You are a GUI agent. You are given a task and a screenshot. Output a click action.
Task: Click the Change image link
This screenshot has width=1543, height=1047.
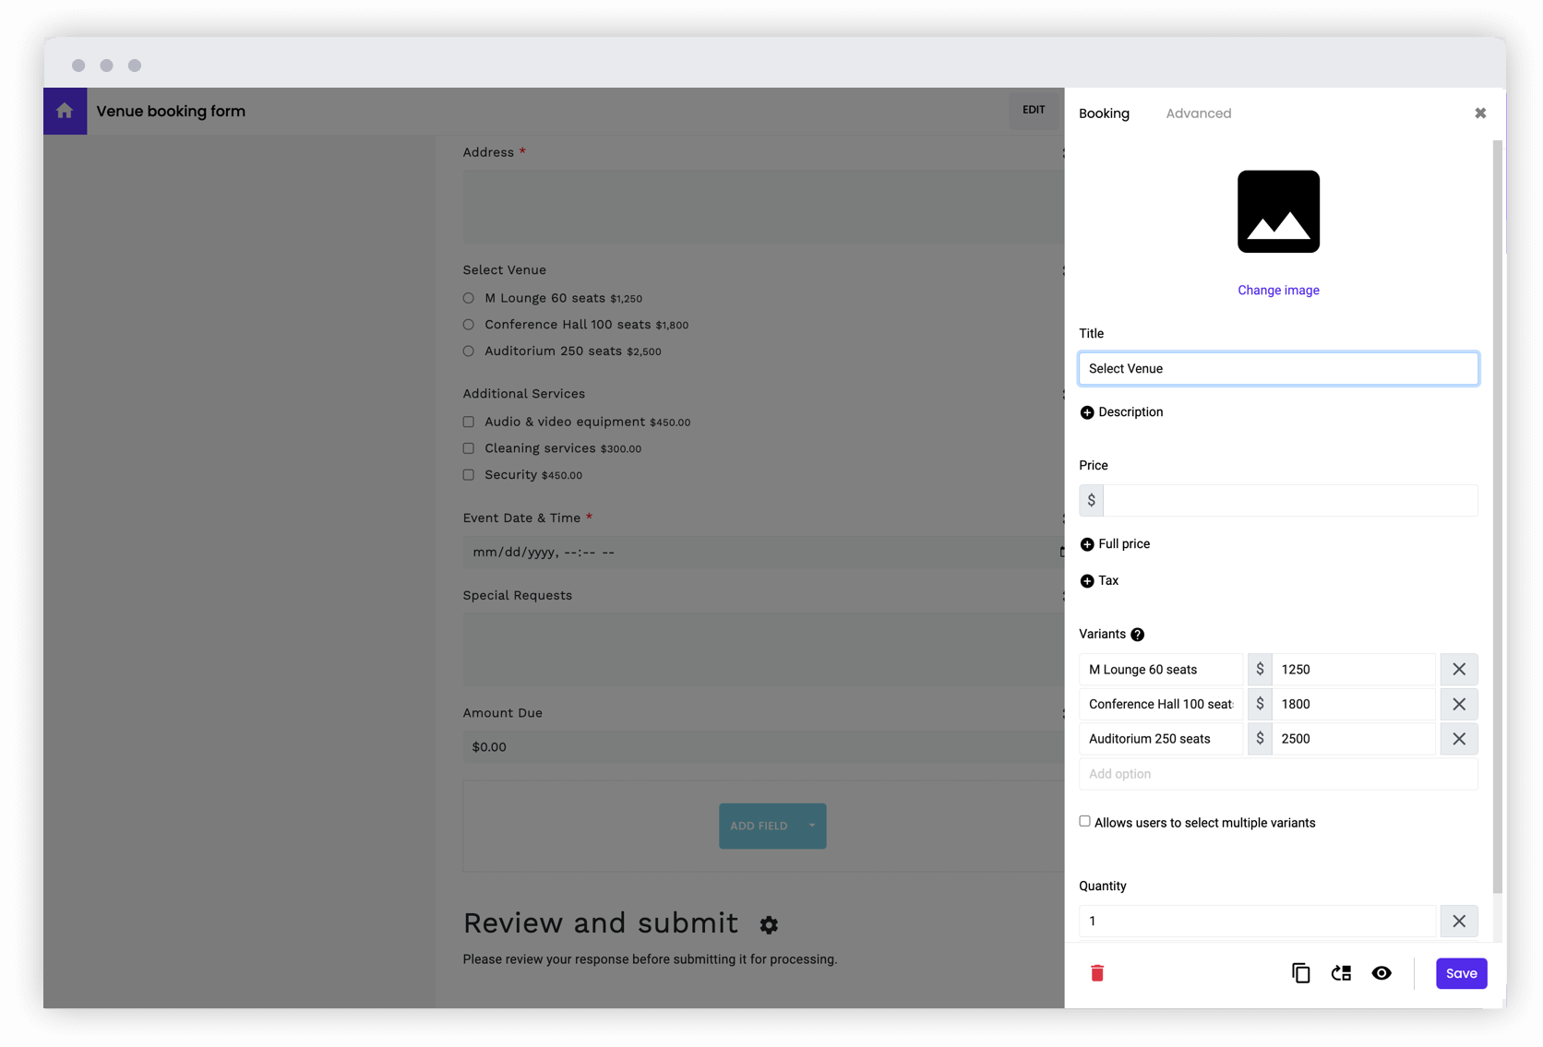1278,290
